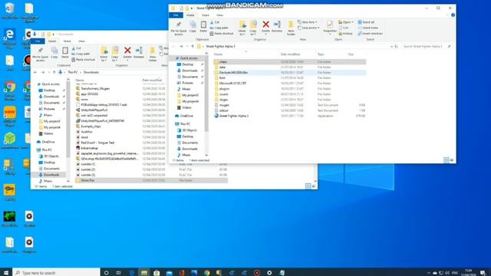This screenshot has height=276, width=491.
Task: Click forward arrow in Street Fighter window
Action: 181,46
